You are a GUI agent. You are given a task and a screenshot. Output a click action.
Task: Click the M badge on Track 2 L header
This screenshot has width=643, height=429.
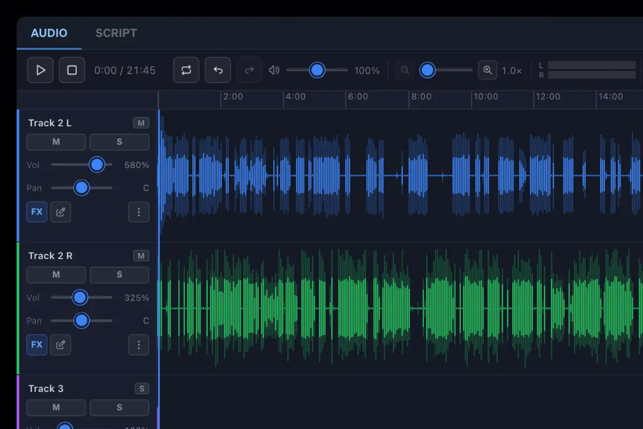coord(141,123)
